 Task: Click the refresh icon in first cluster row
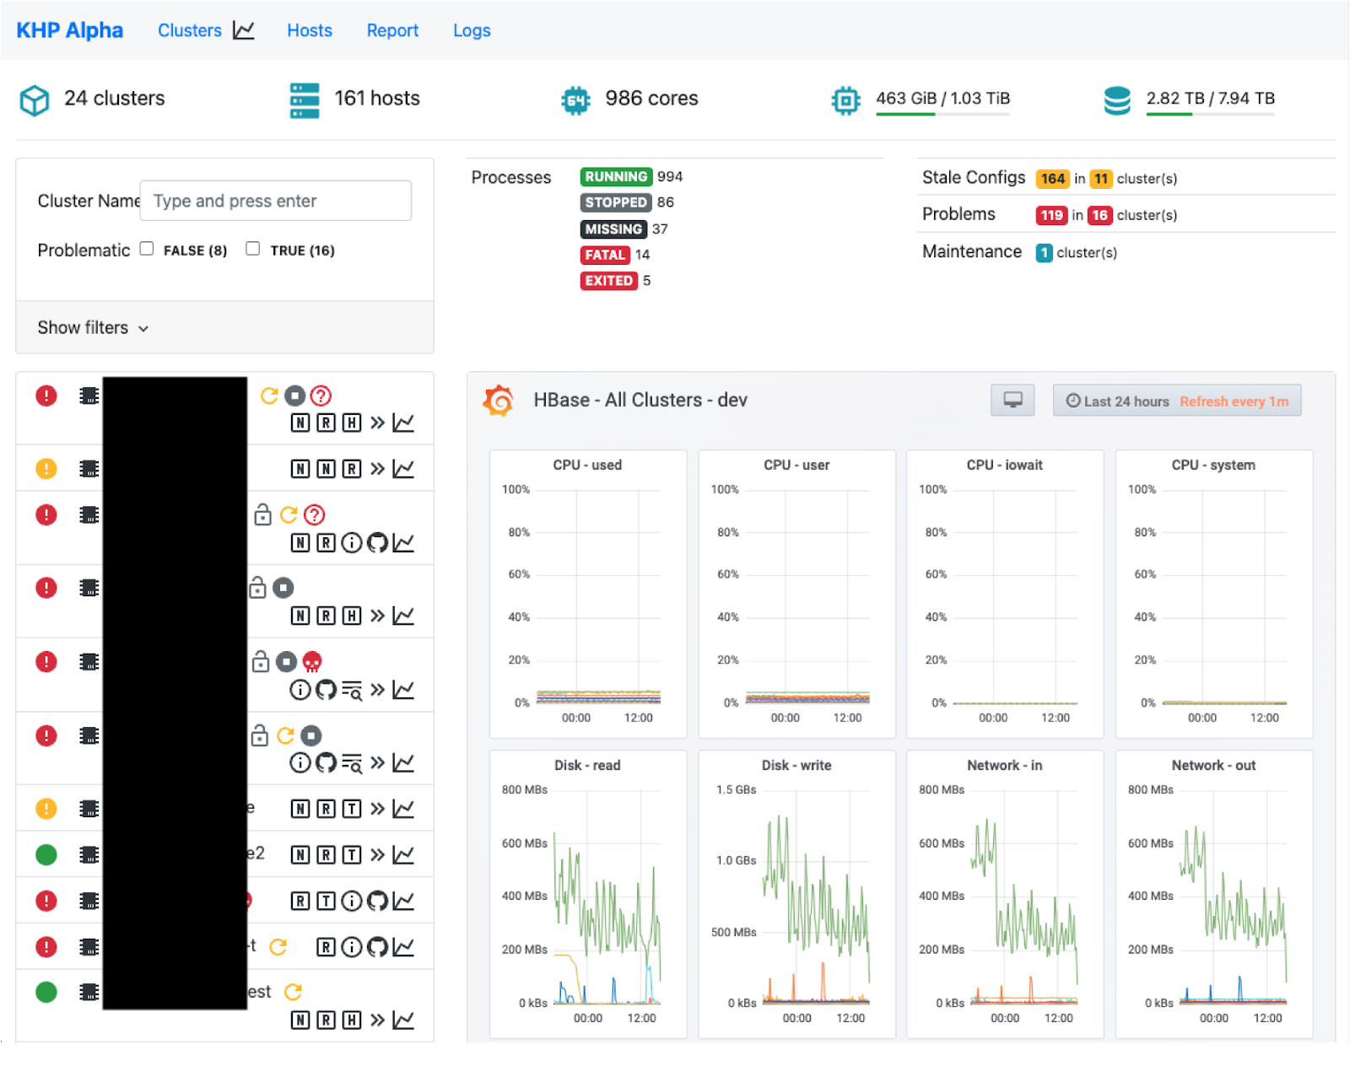(269, 396)
